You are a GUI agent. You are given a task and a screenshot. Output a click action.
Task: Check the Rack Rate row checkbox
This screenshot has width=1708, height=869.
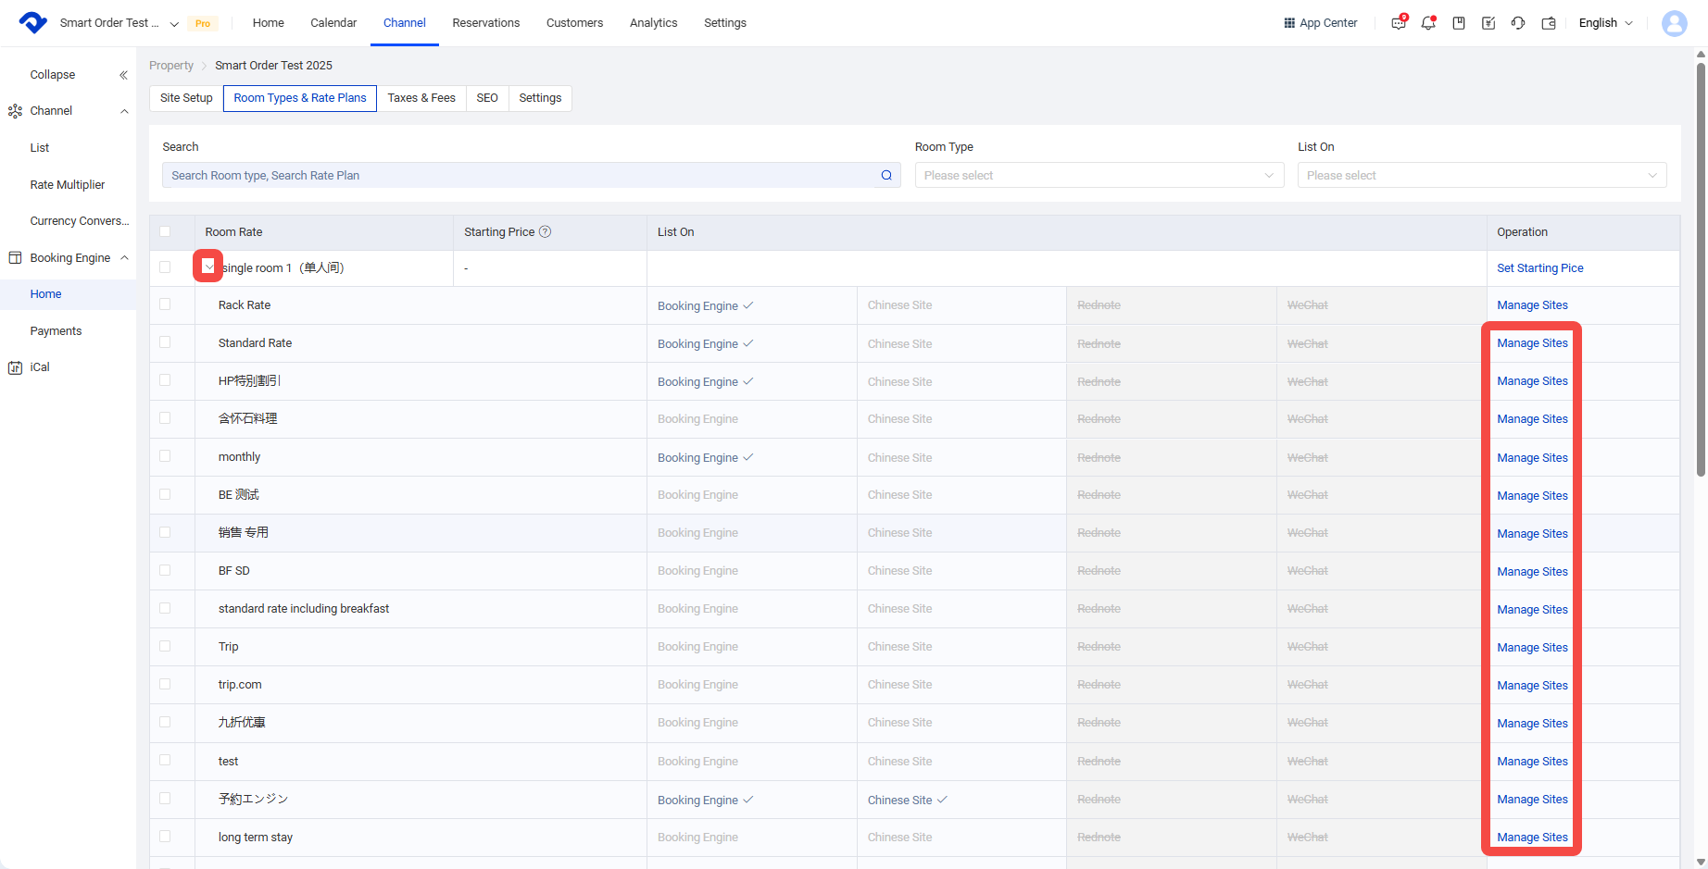165,304
